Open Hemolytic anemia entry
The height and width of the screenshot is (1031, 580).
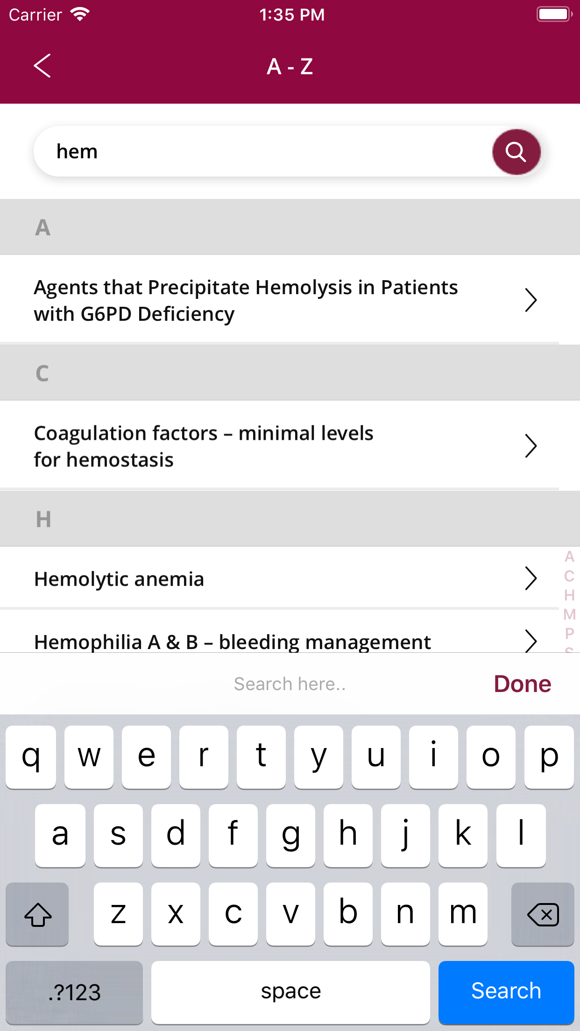[119, 579]
